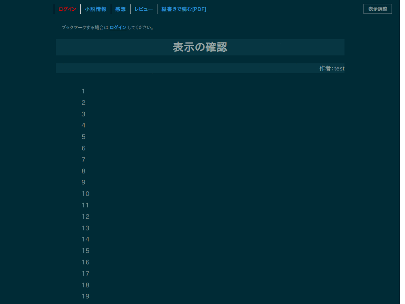Click the author name test

point(339,68)
